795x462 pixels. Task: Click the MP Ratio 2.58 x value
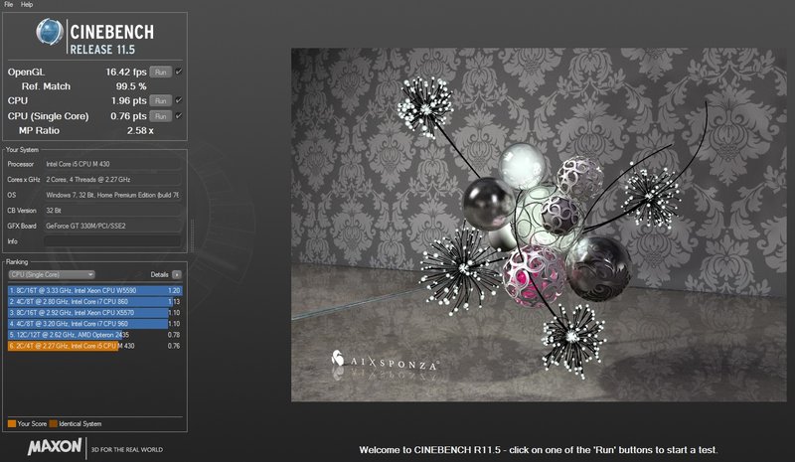140,131
